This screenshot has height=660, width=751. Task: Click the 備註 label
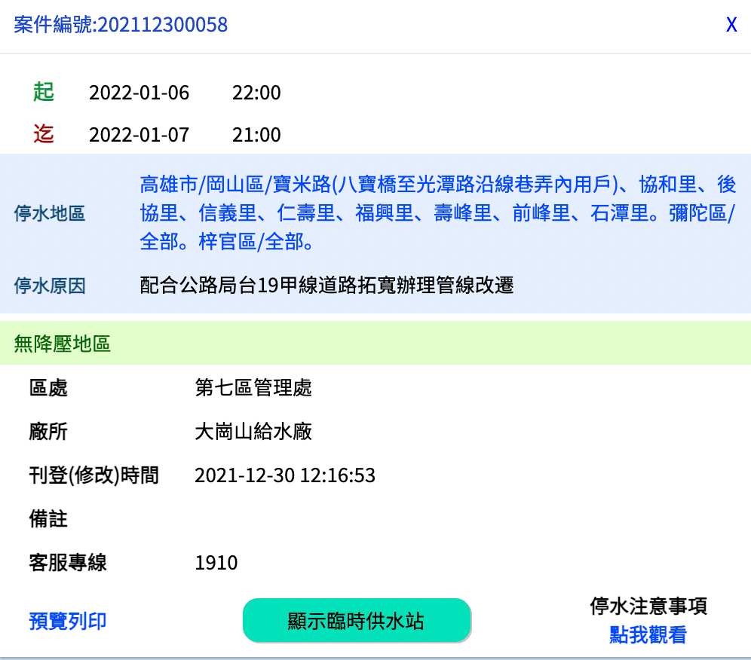click(48, 519)
